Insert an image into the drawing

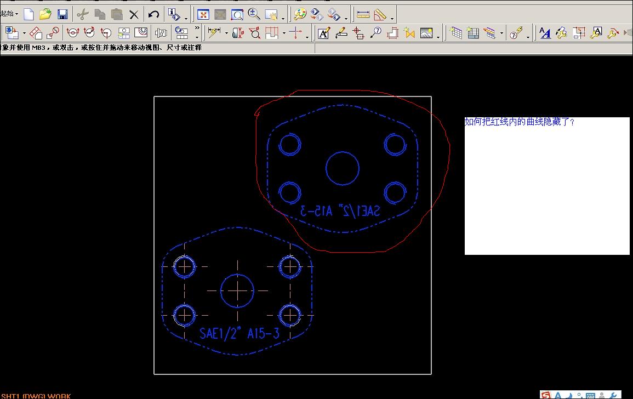(x=426, y=33)
